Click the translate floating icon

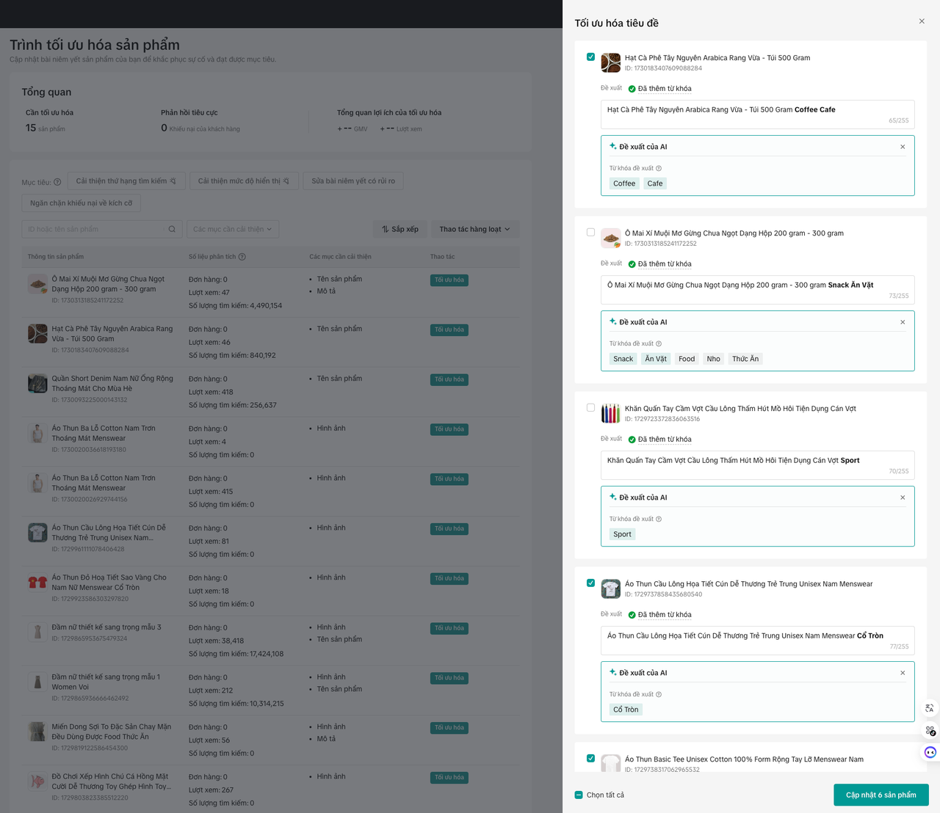930,708
